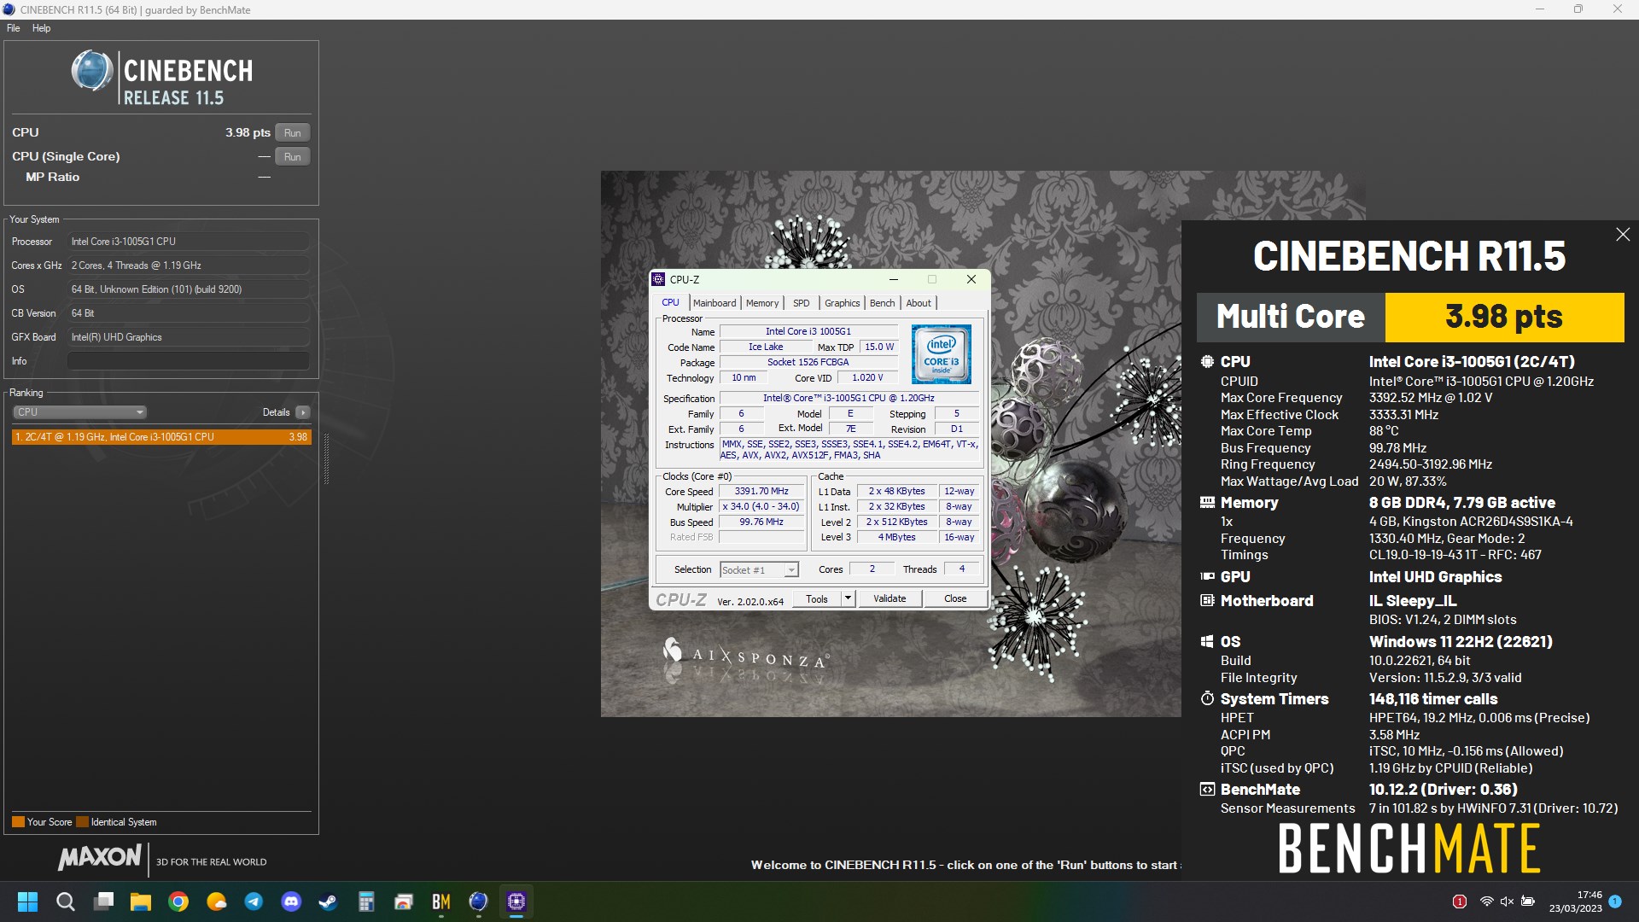
Task: Switch to the Mainboard tab in CPU-Z
Action: 715,303
